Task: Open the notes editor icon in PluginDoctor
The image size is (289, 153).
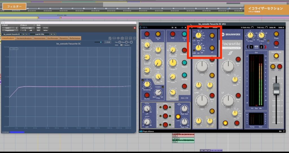Action: click(x=110, y=38)
